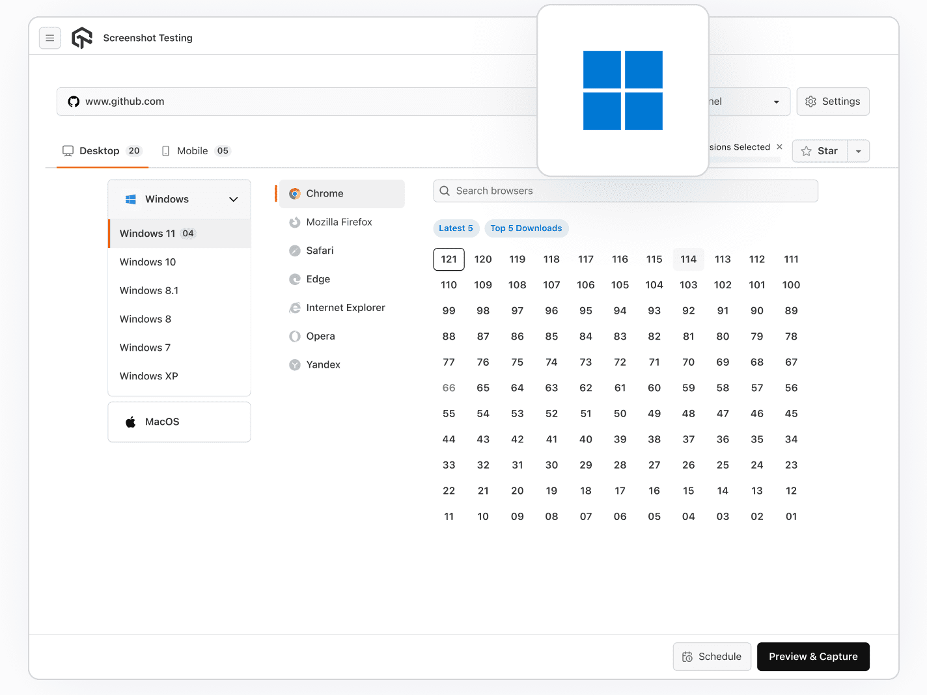Open the Schedule dialog
Image resolution: width=927 pixels, height=695 pixels.
pos(712,657)
